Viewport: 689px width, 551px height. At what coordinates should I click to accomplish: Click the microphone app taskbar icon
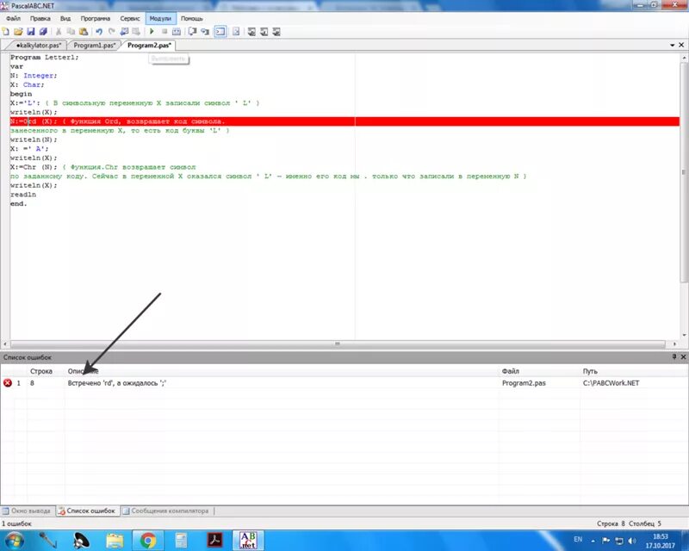(48, 540)
